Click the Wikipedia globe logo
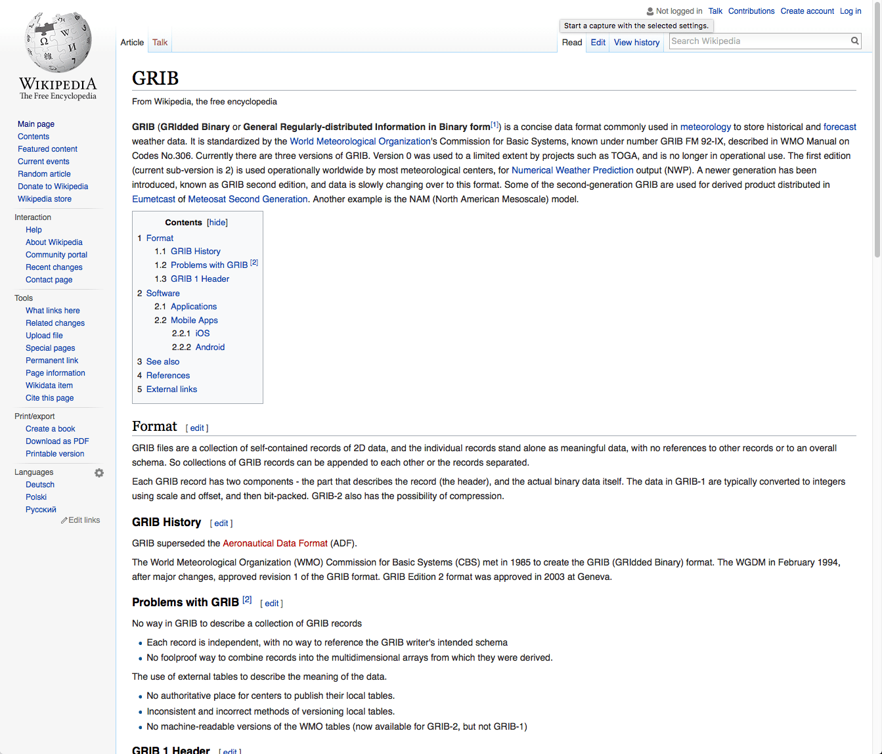 click(x=58, y=42)
